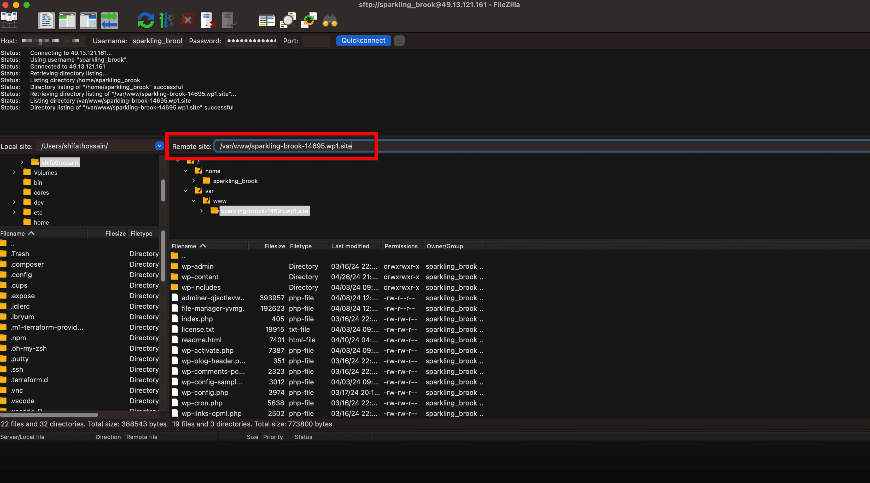870x483 pixels.
Task: Toggle synchronized browsing icon
Action: 309,20
